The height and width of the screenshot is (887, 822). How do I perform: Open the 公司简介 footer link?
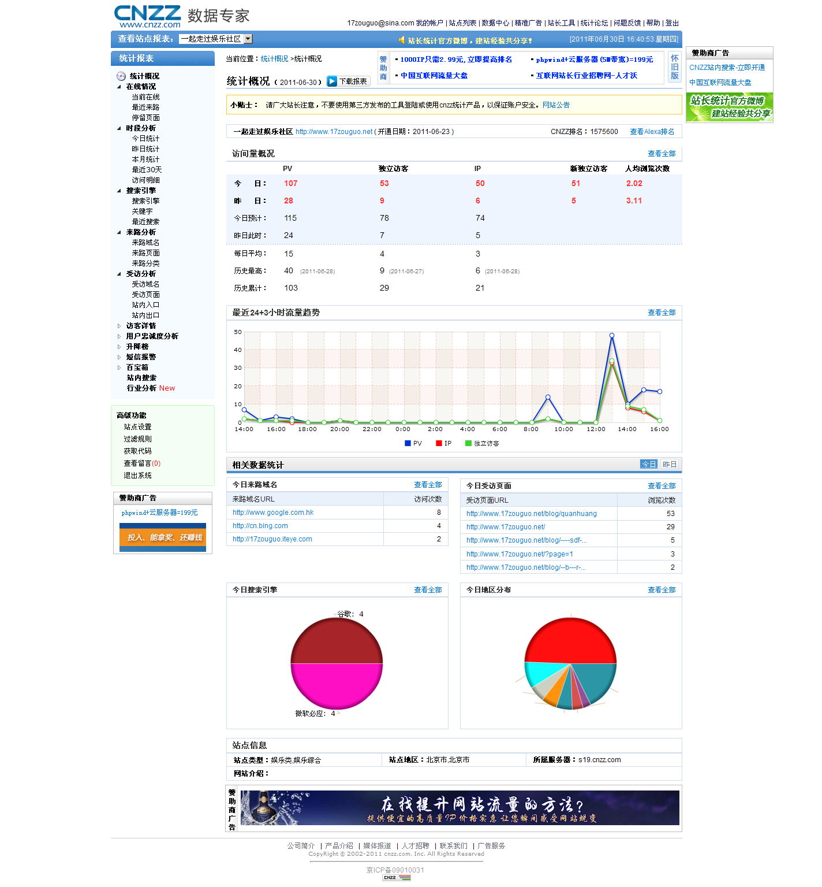click(x=301, y=846)
